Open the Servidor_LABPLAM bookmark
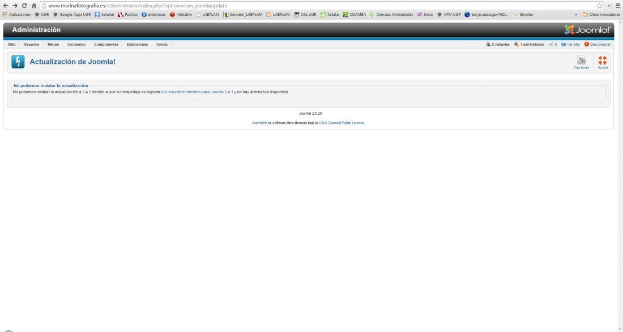Image resolution: width=623 pixels, height=332 pixels. (x=243, y=14)
